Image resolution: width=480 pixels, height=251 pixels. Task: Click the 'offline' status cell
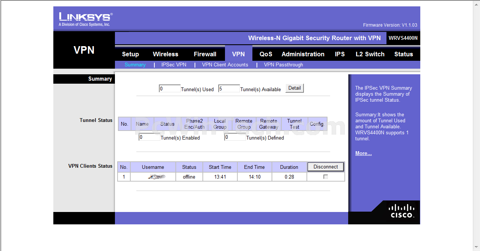click(189, 177)
